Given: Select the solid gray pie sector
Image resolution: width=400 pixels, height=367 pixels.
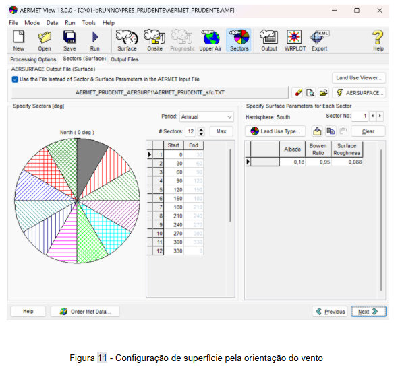Looking at the screenshot, I should click(x=88, y=163).
